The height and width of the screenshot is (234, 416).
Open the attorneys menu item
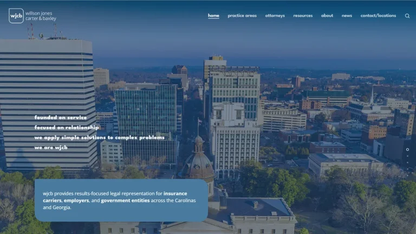[275, 15]
